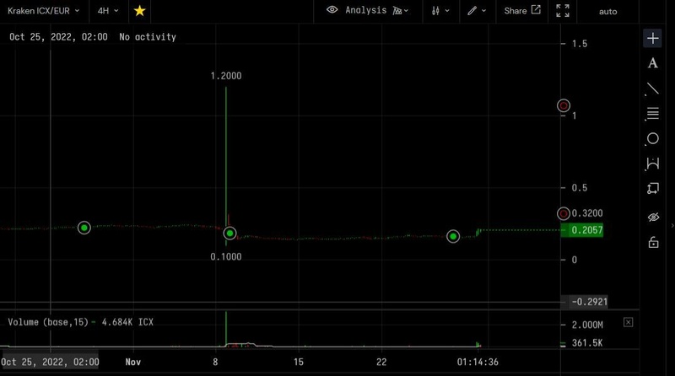Toggle the auto scale button
The height and width of the screenshot is (376, 675).
coord(607,12)
